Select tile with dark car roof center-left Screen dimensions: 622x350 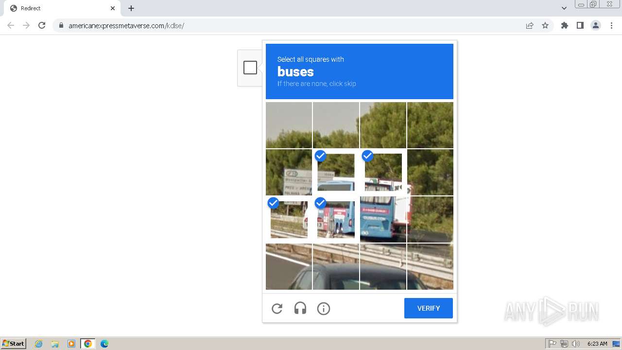[336, 266]
